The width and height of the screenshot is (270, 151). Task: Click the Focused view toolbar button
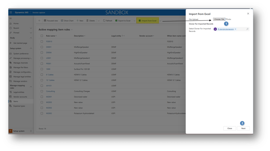coord(51,21)
